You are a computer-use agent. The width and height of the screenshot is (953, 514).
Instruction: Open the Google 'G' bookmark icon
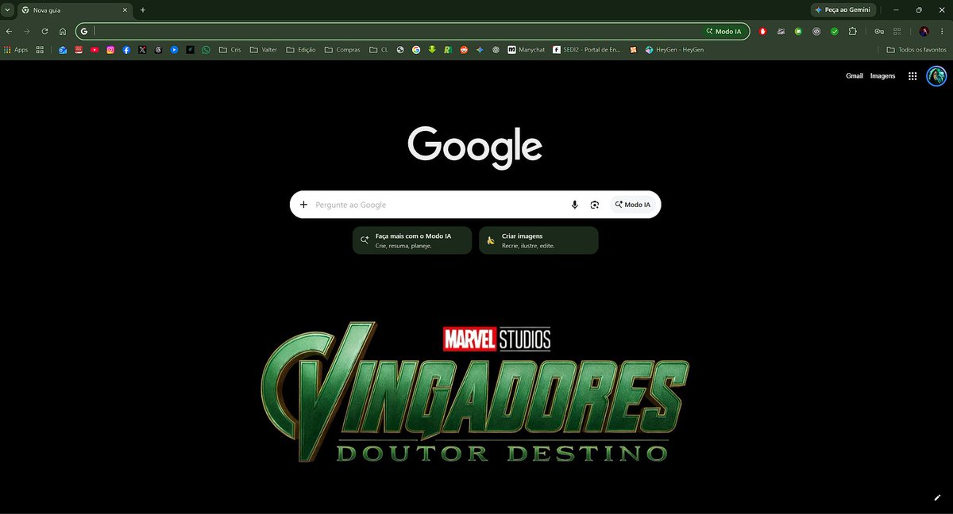click(416, 50)
